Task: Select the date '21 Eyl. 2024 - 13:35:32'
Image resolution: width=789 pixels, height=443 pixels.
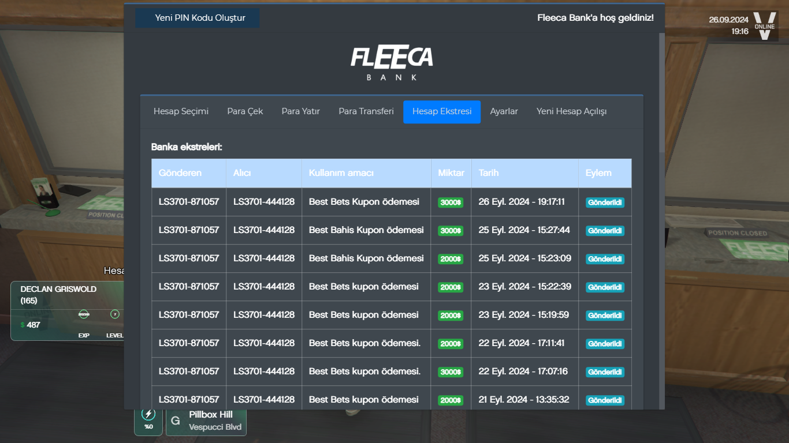Action: 524,400
